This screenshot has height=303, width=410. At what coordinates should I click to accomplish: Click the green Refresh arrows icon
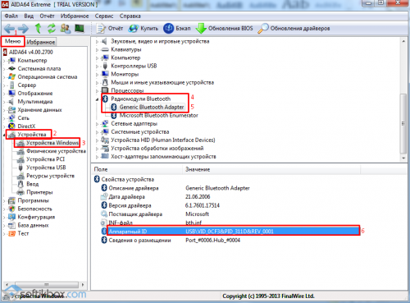click(52, 28)
